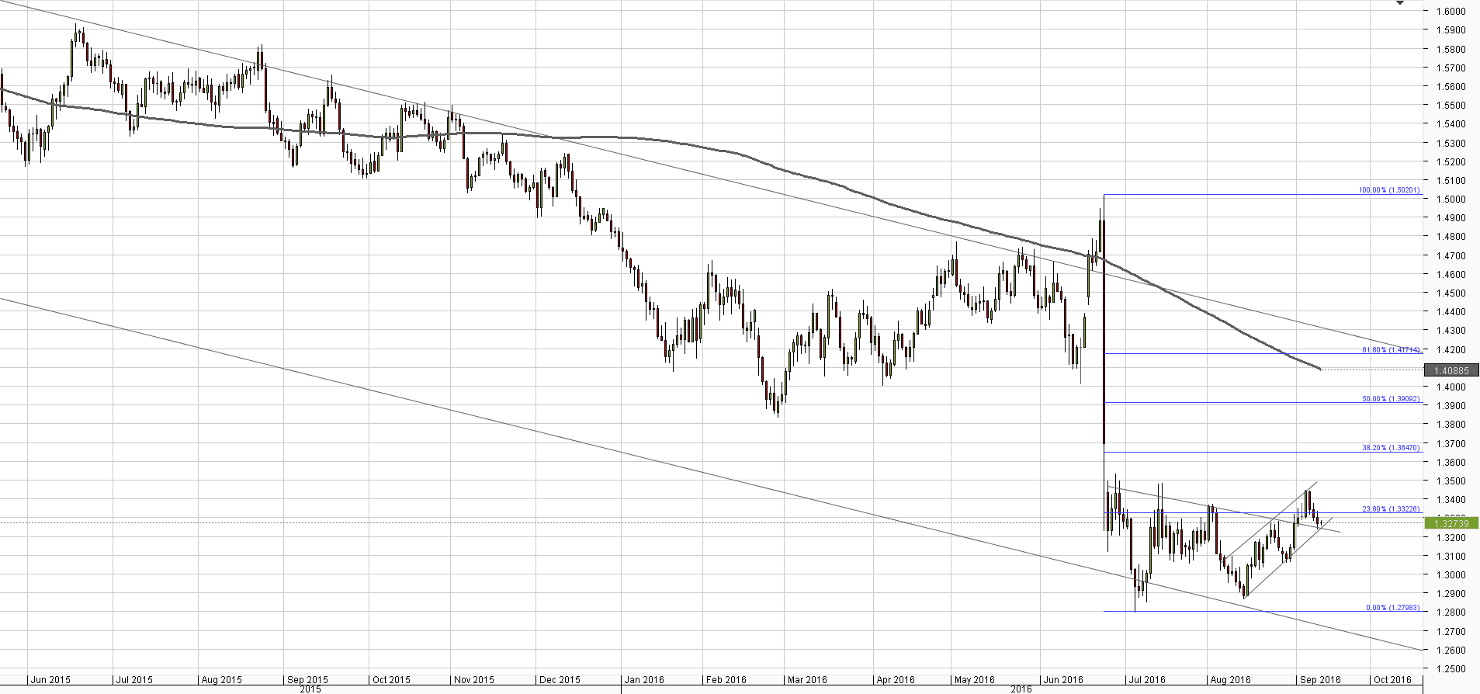Click the Jun 2016 date axis label

(1063, 680)
